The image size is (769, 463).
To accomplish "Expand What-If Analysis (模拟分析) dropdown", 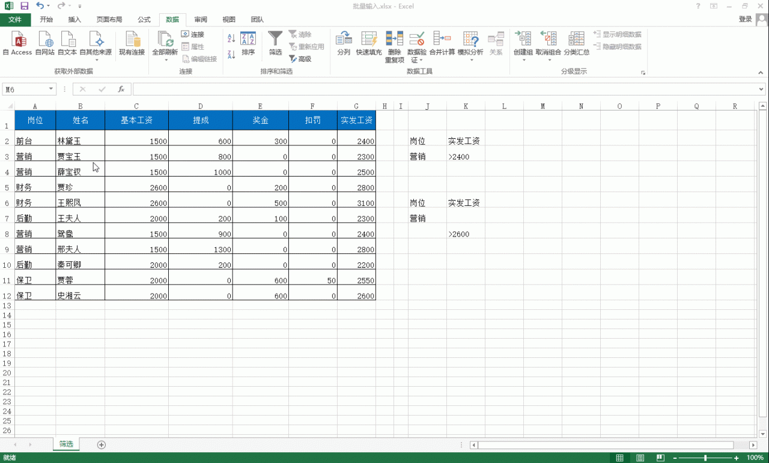I will tap(470, 60).
